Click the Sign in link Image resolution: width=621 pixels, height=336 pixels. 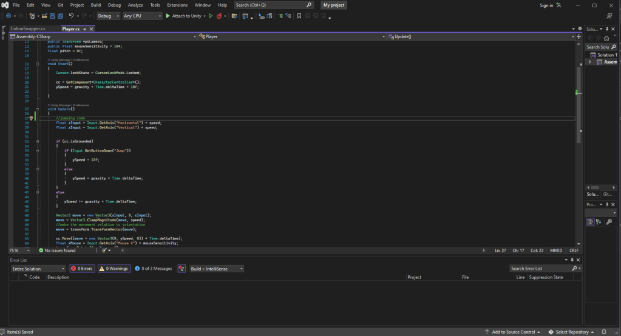click(x=546, y=5)
